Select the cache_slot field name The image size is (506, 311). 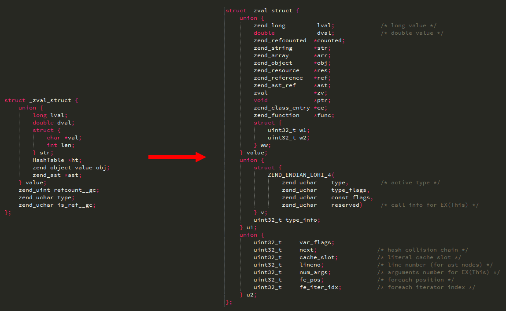click(x=318, y=257)
